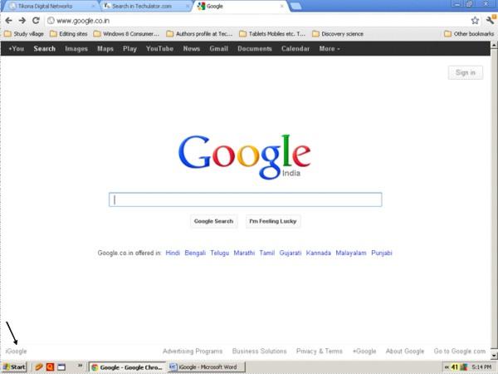Open Business Solutions footer link
Image resolution: width=498 pixels, height=374 pixels.
259,351
